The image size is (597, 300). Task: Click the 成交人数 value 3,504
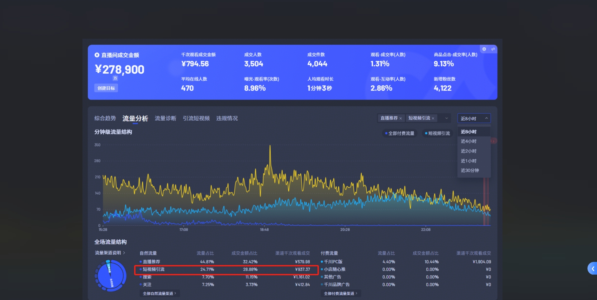253,64
